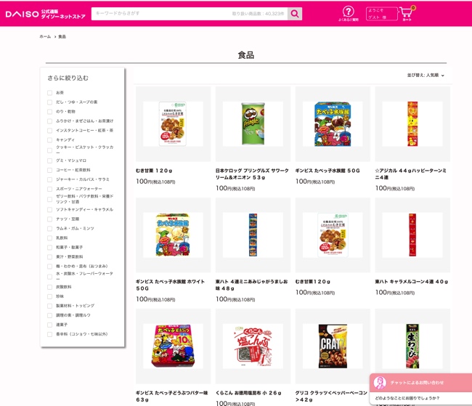Open the むき甘栗 120g product title
472x406 pixels.
tap(154, 171)
